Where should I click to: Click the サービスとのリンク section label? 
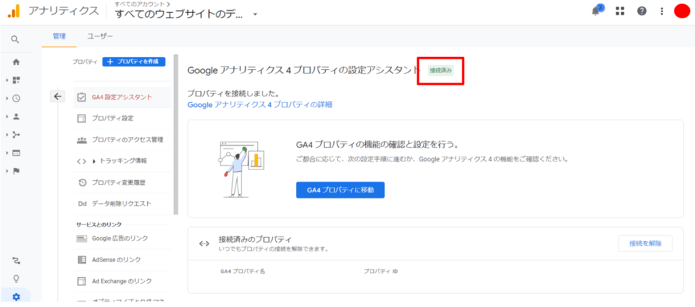pos(99,225)
